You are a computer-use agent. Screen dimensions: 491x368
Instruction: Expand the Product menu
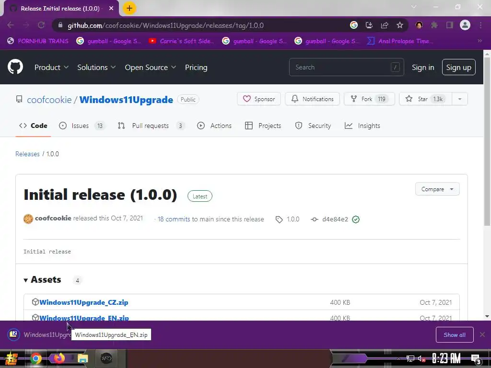coord(51,67)
